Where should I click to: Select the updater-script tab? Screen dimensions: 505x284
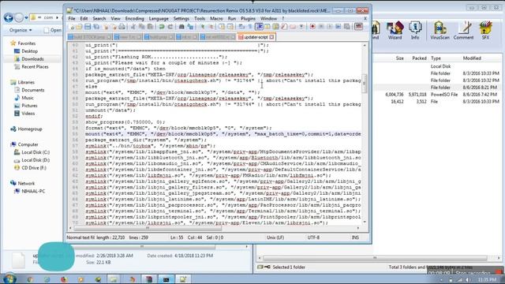[x=256, y=37]
